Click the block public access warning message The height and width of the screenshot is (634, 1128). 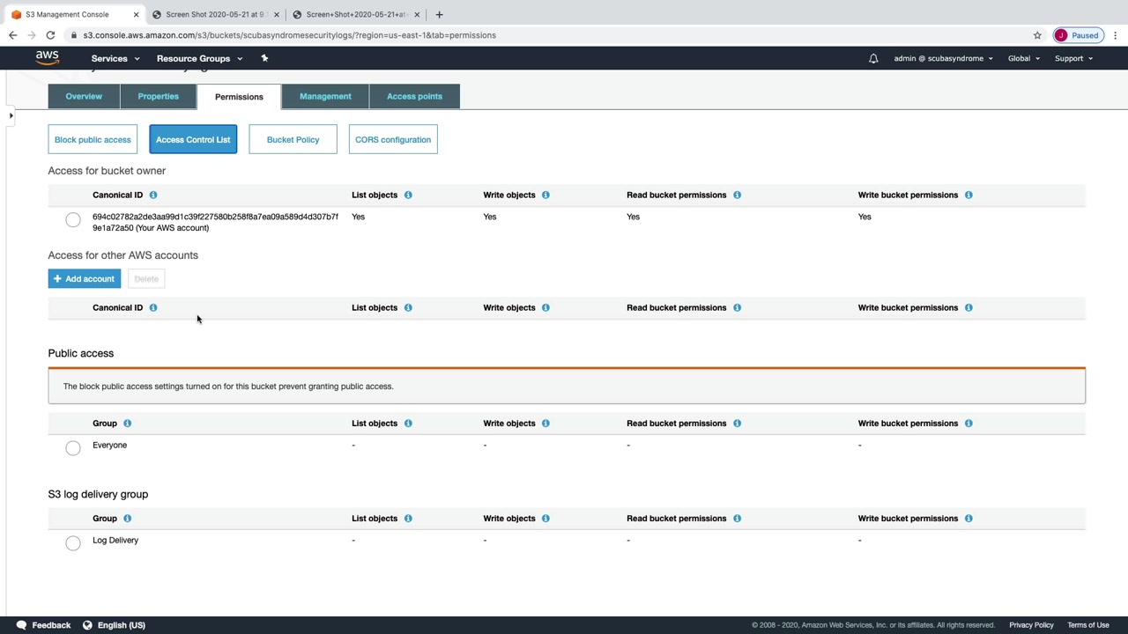click(567, 386)
